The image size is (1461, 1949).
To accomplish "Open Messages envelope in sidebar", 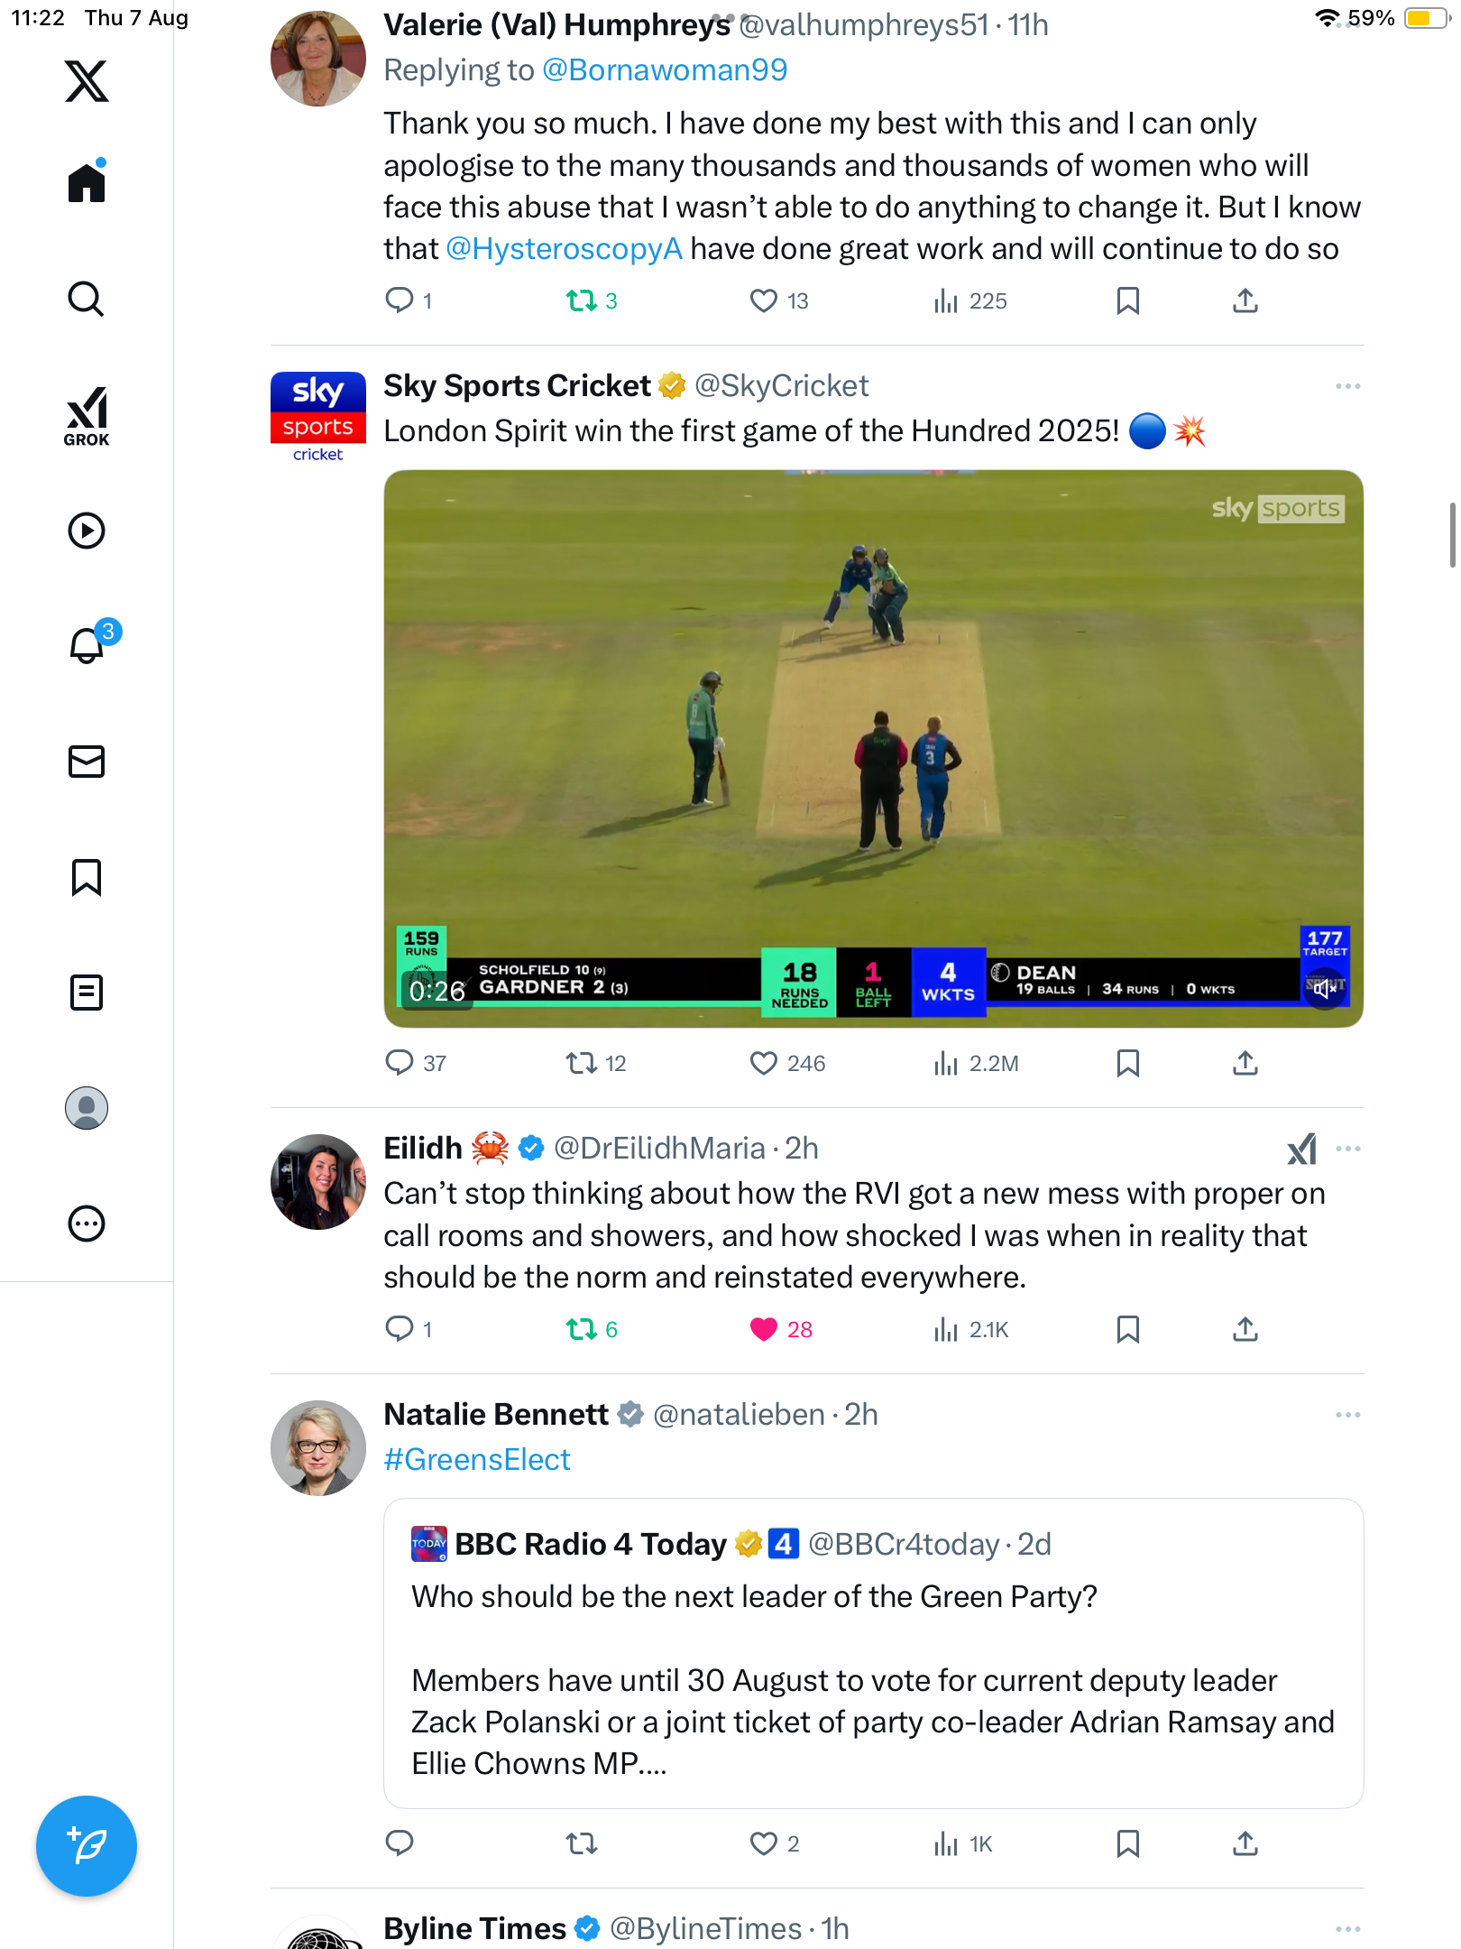I will 87,762.
